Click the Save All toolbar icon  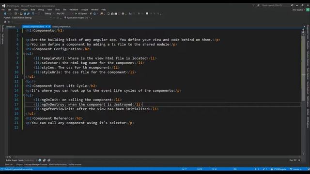click(28, 14)
